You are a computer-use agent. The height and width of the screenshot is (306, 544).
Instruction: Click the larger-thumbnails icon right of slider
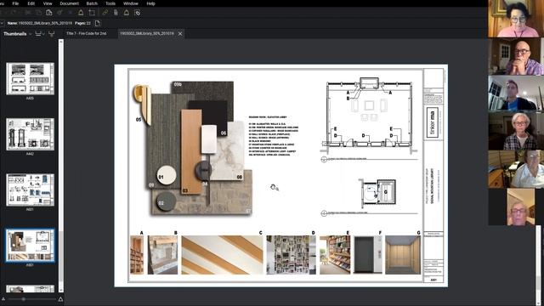tap(60, 299)
